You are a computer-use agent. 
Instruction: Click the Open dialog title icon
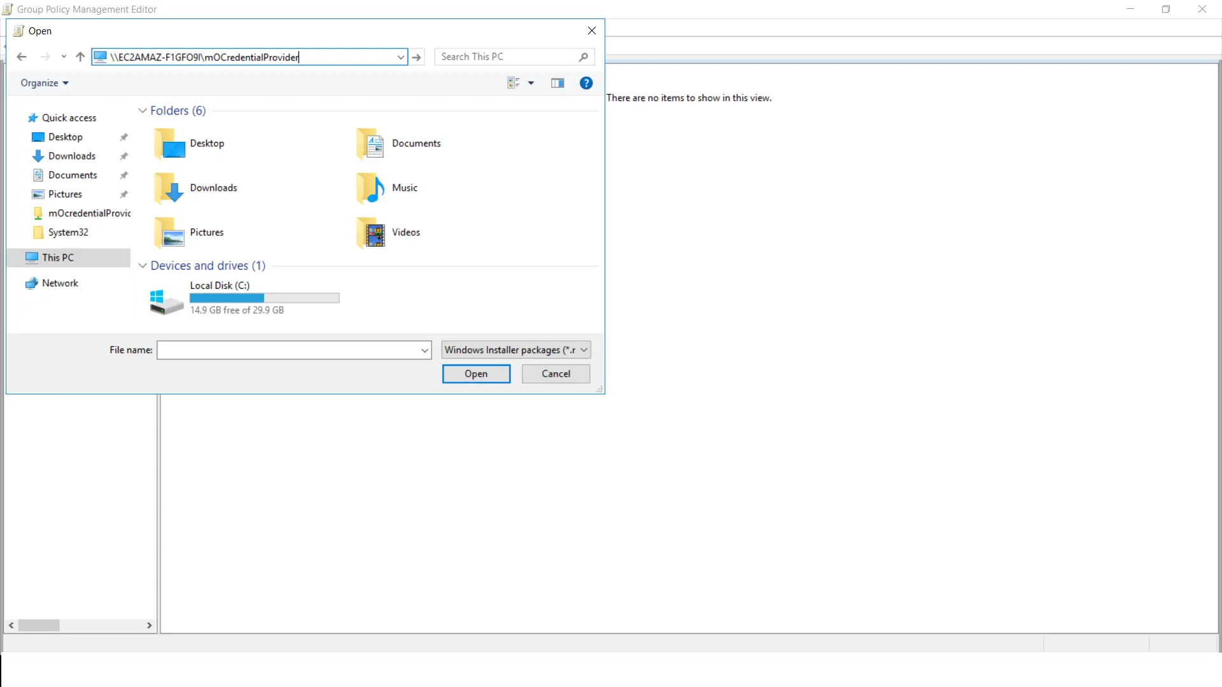(18, 31)
